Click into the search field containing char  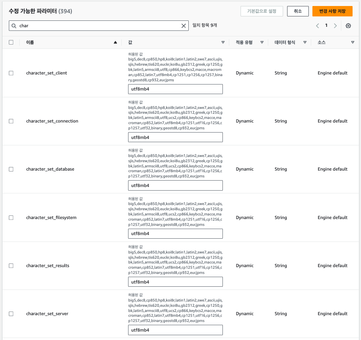pyautogui.click(x=99, y=26)
